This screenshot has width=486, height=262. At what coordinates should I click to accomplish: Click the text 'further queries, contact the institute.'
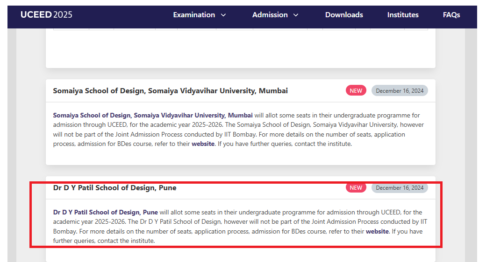pyautogui.click(x=104, y=241)
